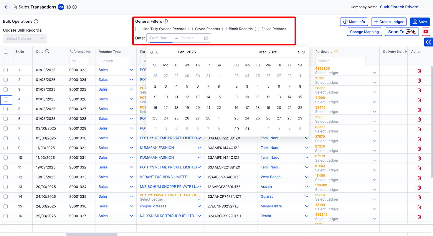Click the calendar icon in date range field
Image resolution: width=433 pixels, height=236 pixels.
(206, 38)
